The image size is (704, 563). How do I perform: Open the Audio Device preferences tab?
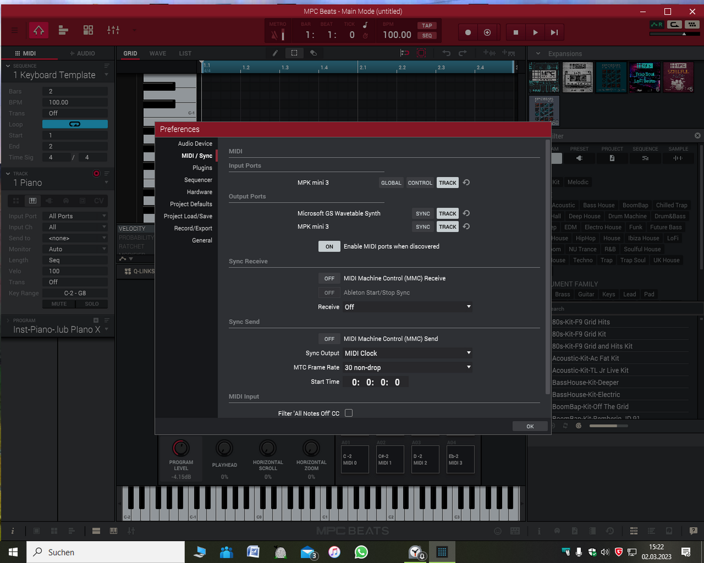(x=195, y=144)
